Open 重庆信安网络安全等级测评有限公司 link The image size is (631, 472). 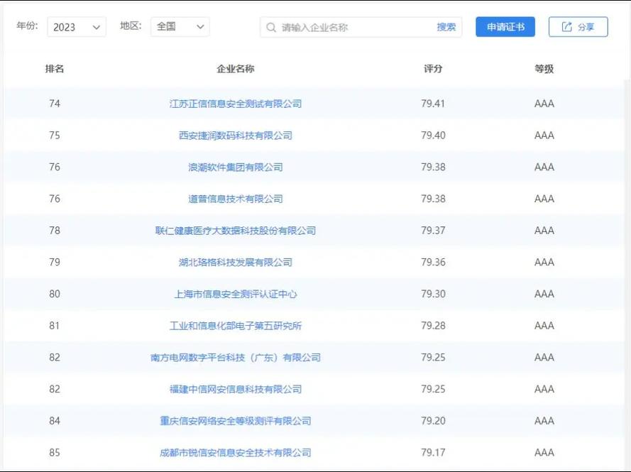(236, 421)
